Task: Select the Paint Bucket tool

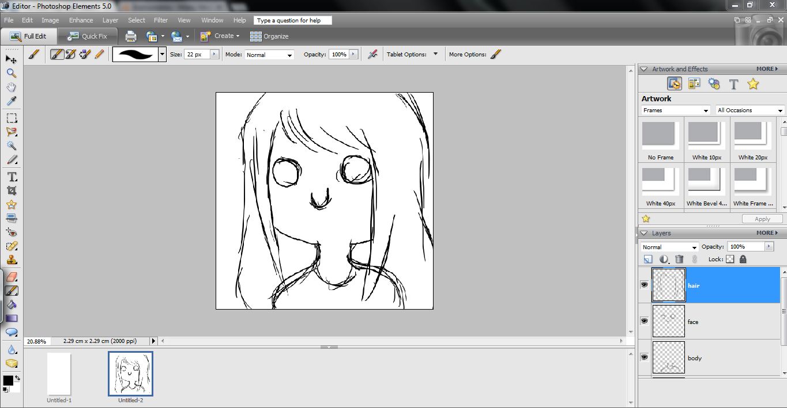Action: (11, 304)
